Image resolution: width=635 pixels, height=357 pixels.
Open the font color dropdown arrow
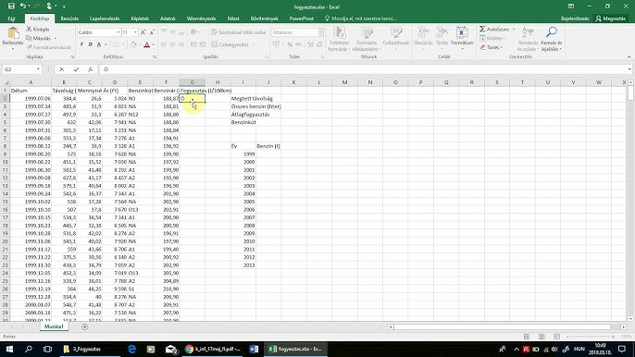click(x=153, y=44)
